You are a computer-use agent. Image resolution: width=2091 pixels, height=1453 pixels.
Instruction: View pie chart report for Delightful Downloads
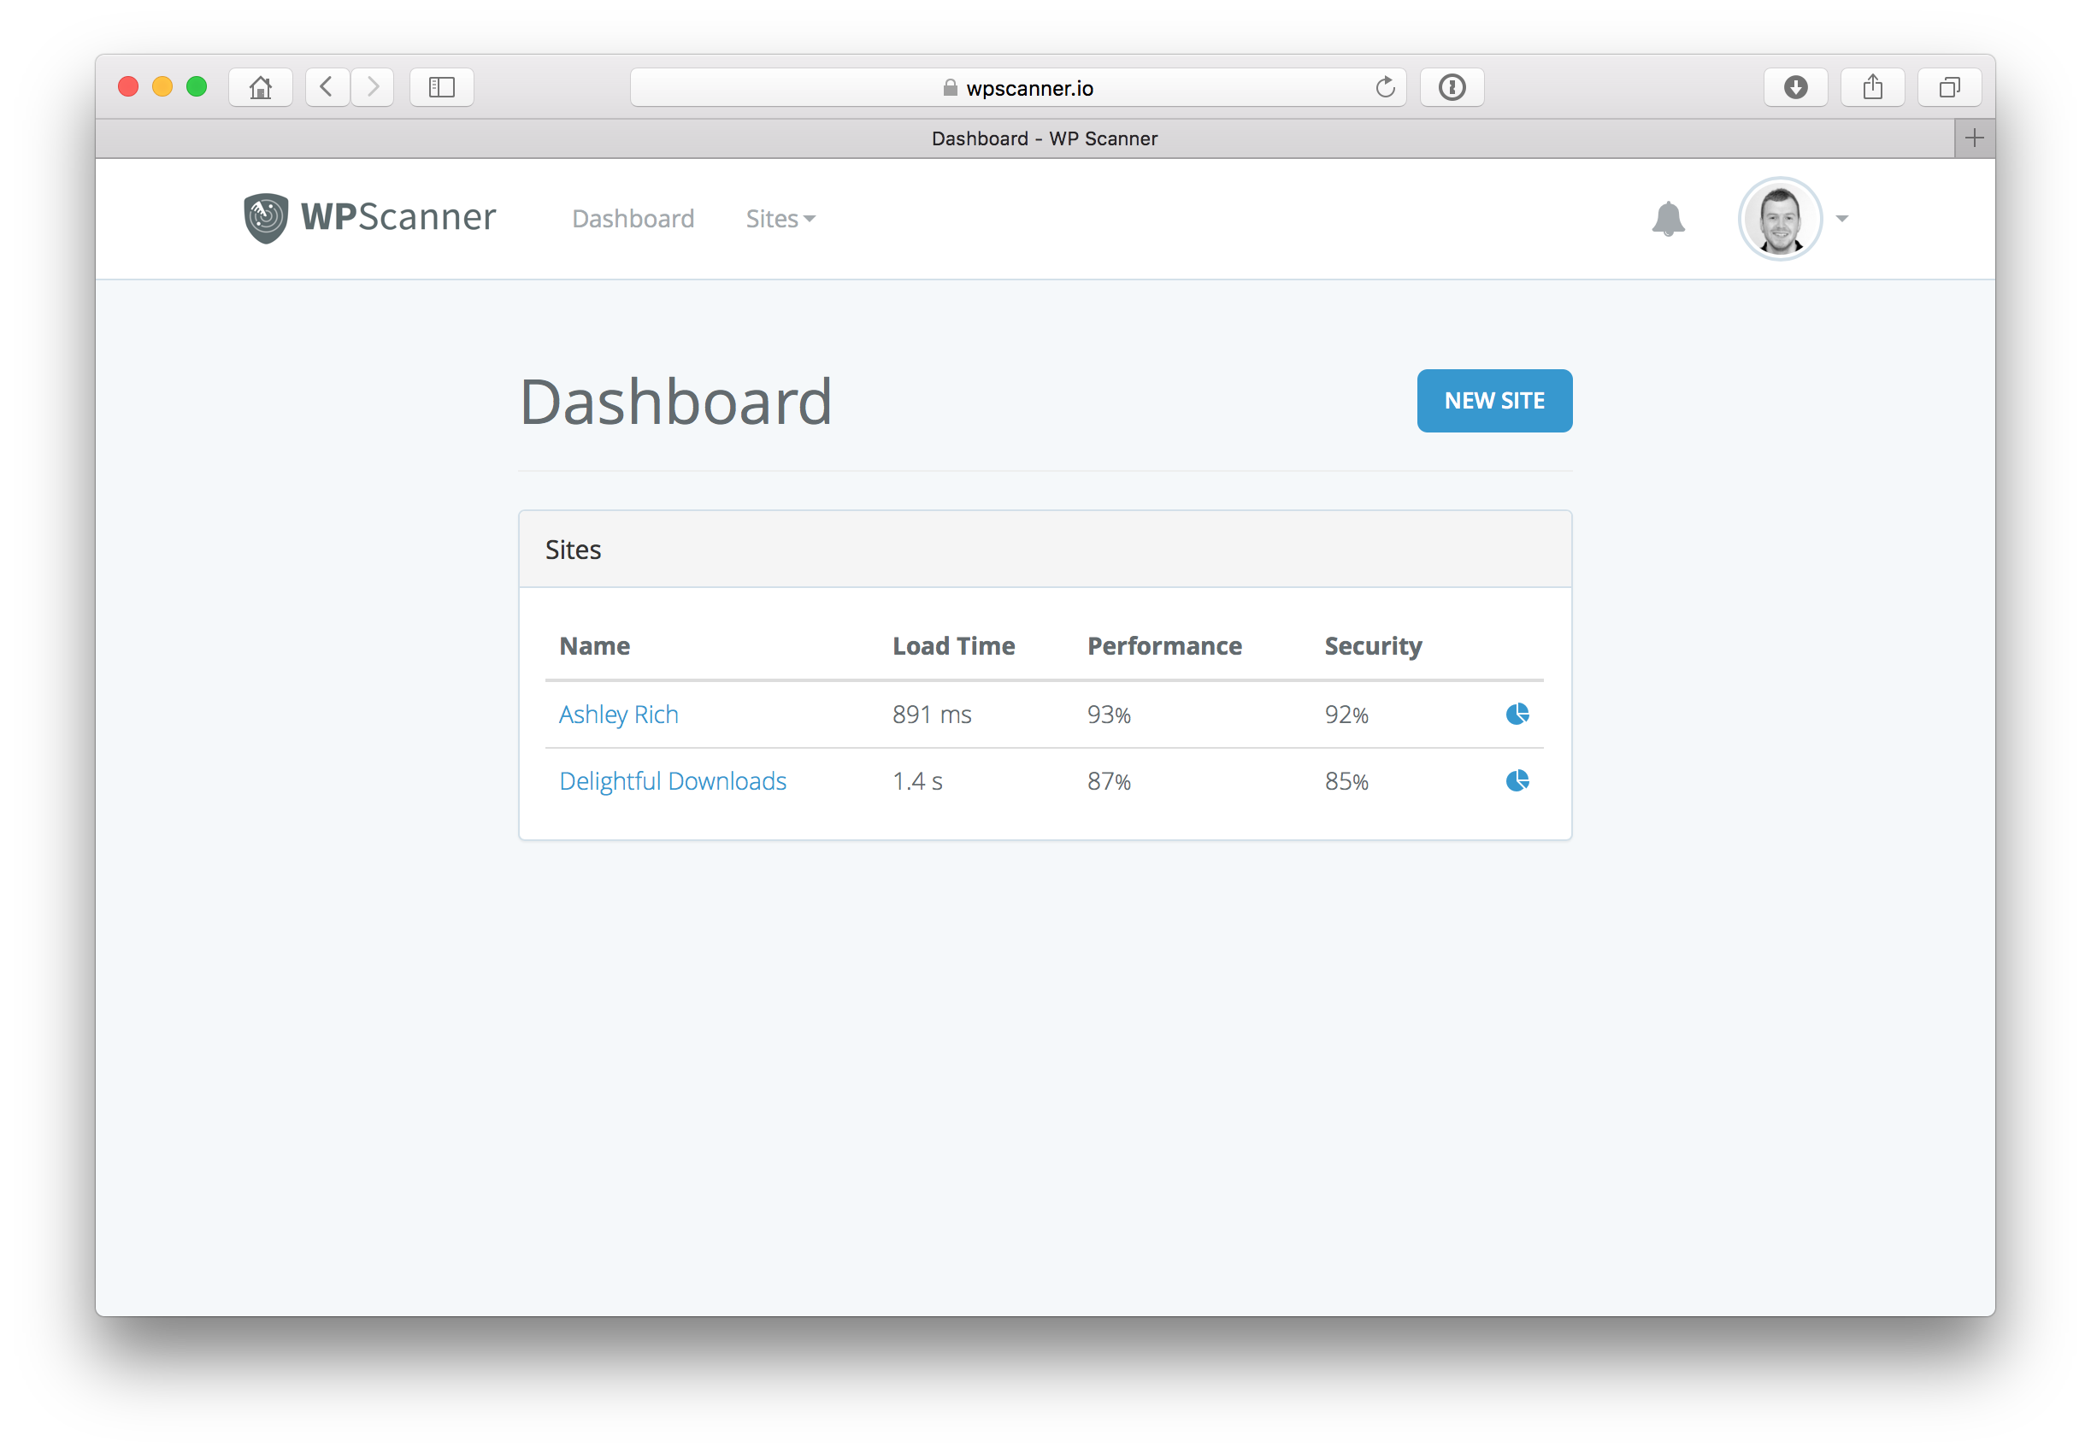pyautogui.click(x=1517, y=780)
